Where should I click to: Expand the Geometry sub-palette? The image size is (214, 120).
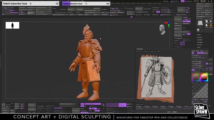(x=199, y=37)
